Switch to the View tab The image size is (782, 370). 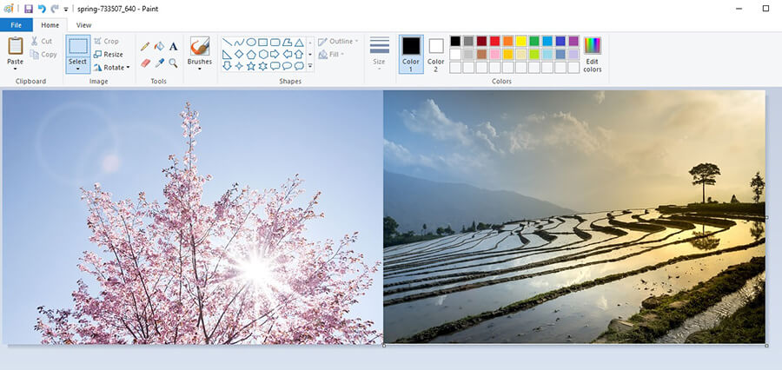[x=83, y=25]
